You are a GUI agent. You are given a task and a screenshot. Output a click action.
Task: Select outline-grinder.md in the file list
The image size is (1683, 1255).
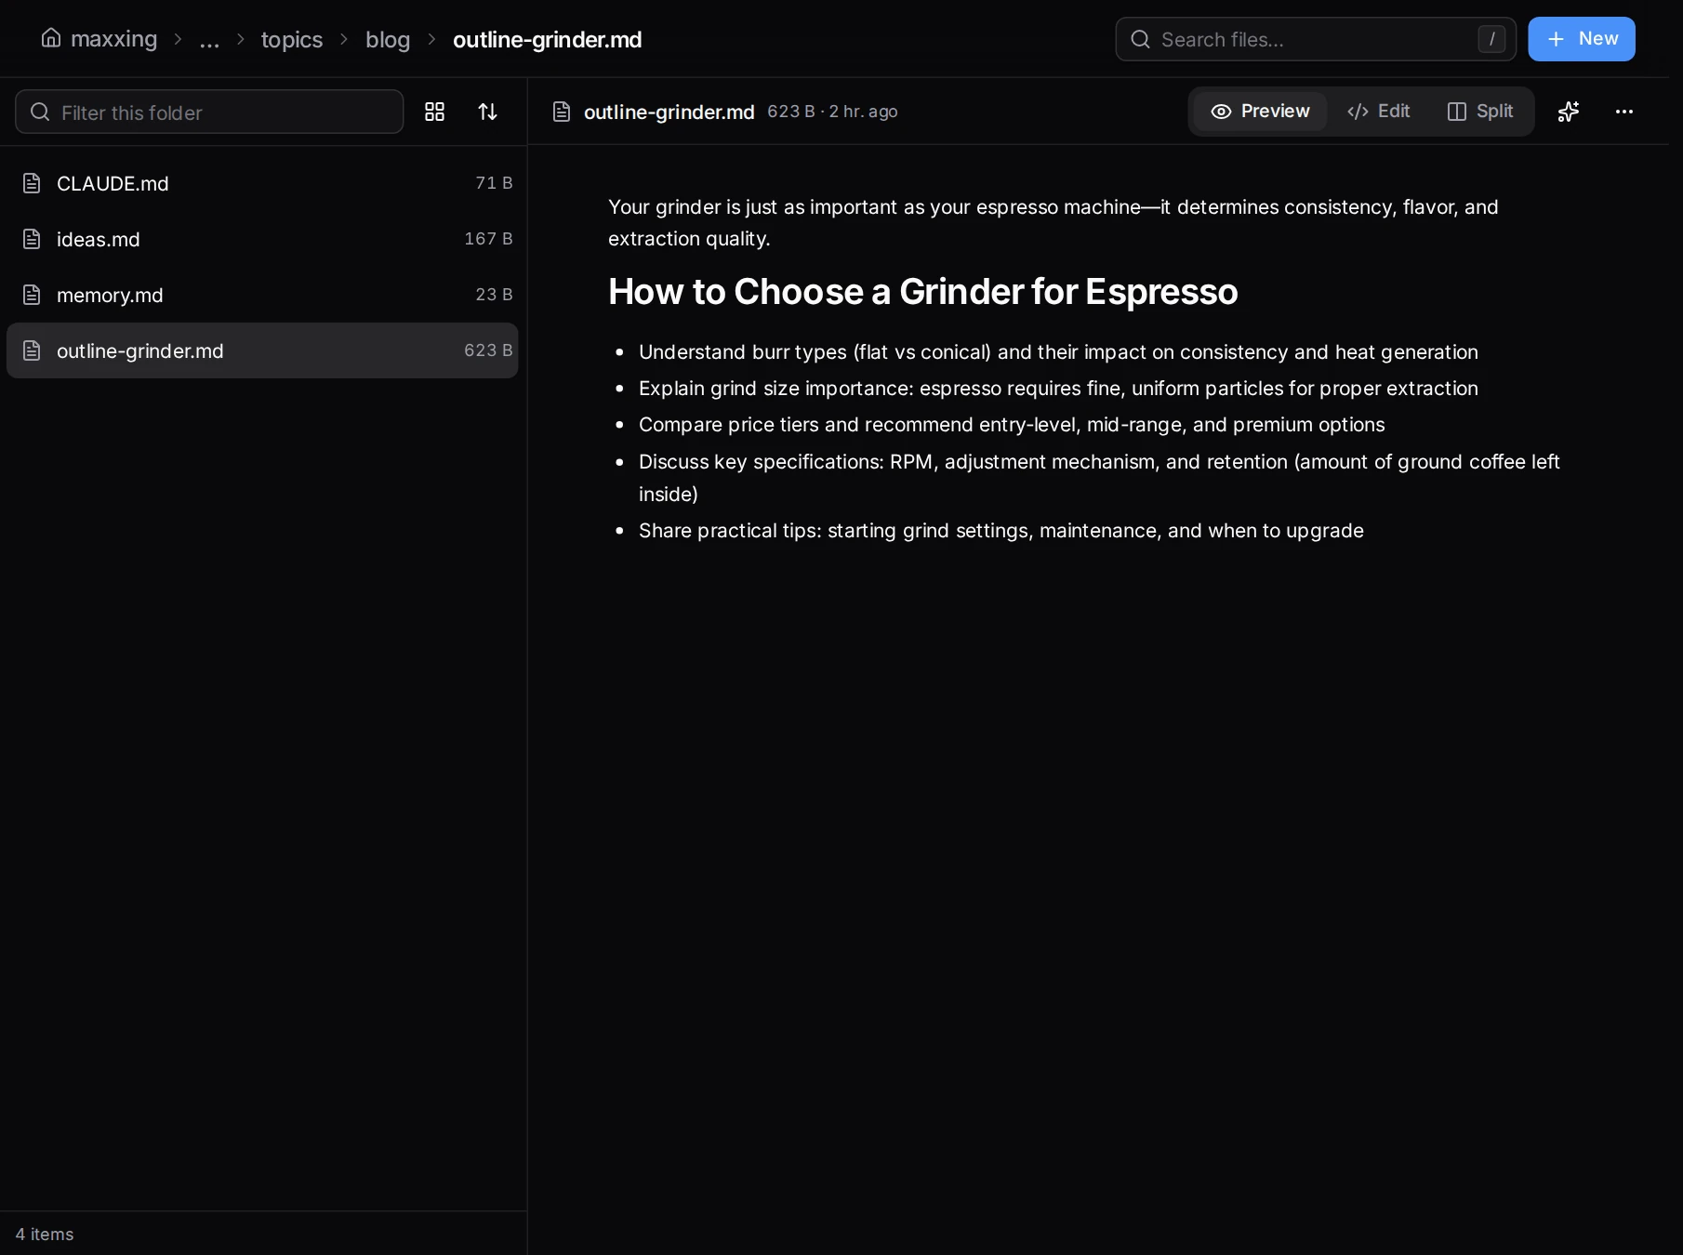pyautogui.click(x=262, y=350)
